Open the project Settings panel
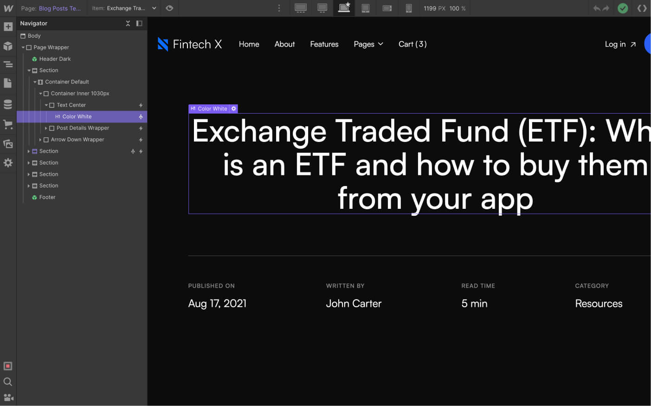651x406 pixels. pos(8,162)
